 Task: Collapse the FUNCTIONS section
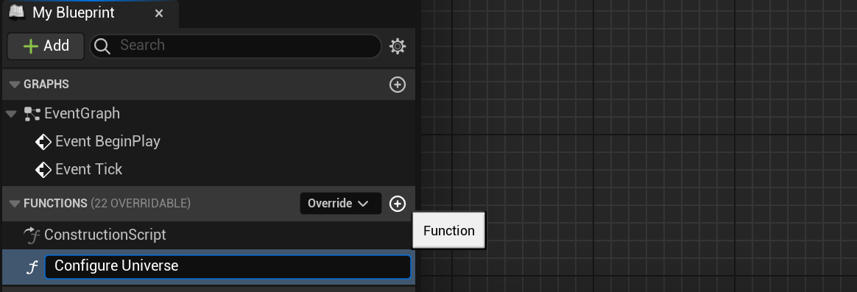coord(14,204)
